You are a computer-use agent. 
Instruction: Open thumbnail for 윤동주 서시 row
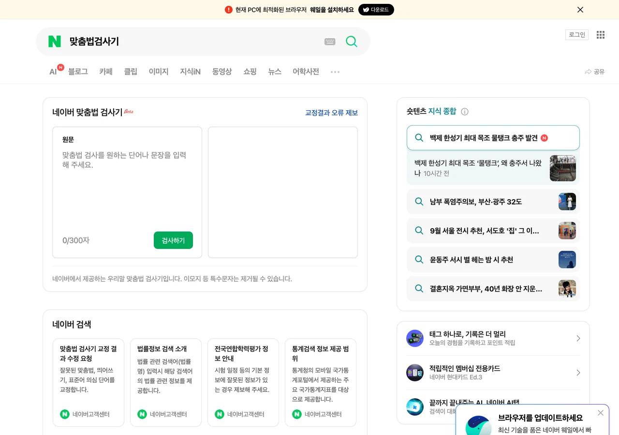point(567,260)
